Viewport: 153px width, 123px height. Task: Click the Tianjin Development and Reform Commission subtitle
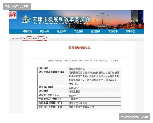point(61,23)
